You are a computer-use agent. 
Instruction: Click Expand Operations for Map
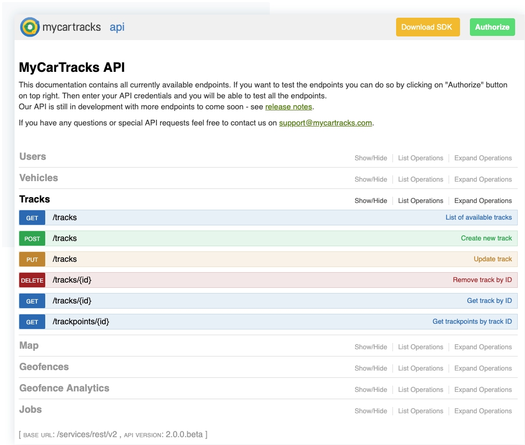pos(483,347)
